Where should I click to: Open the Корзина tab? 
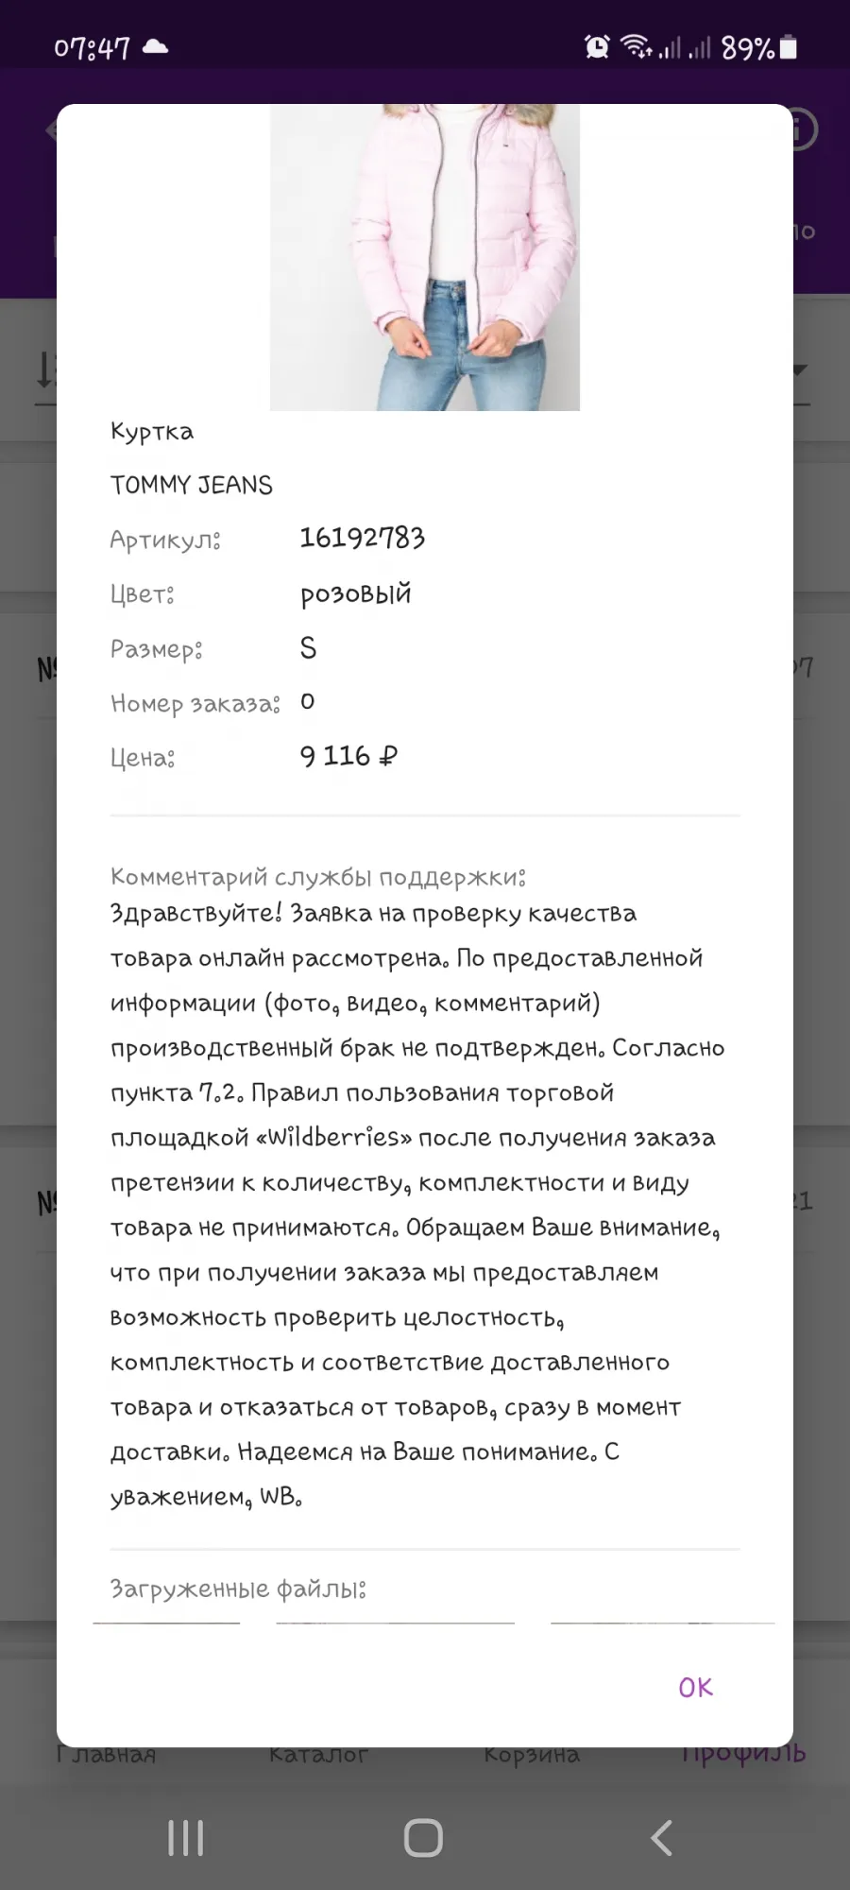coord(532,1755)
